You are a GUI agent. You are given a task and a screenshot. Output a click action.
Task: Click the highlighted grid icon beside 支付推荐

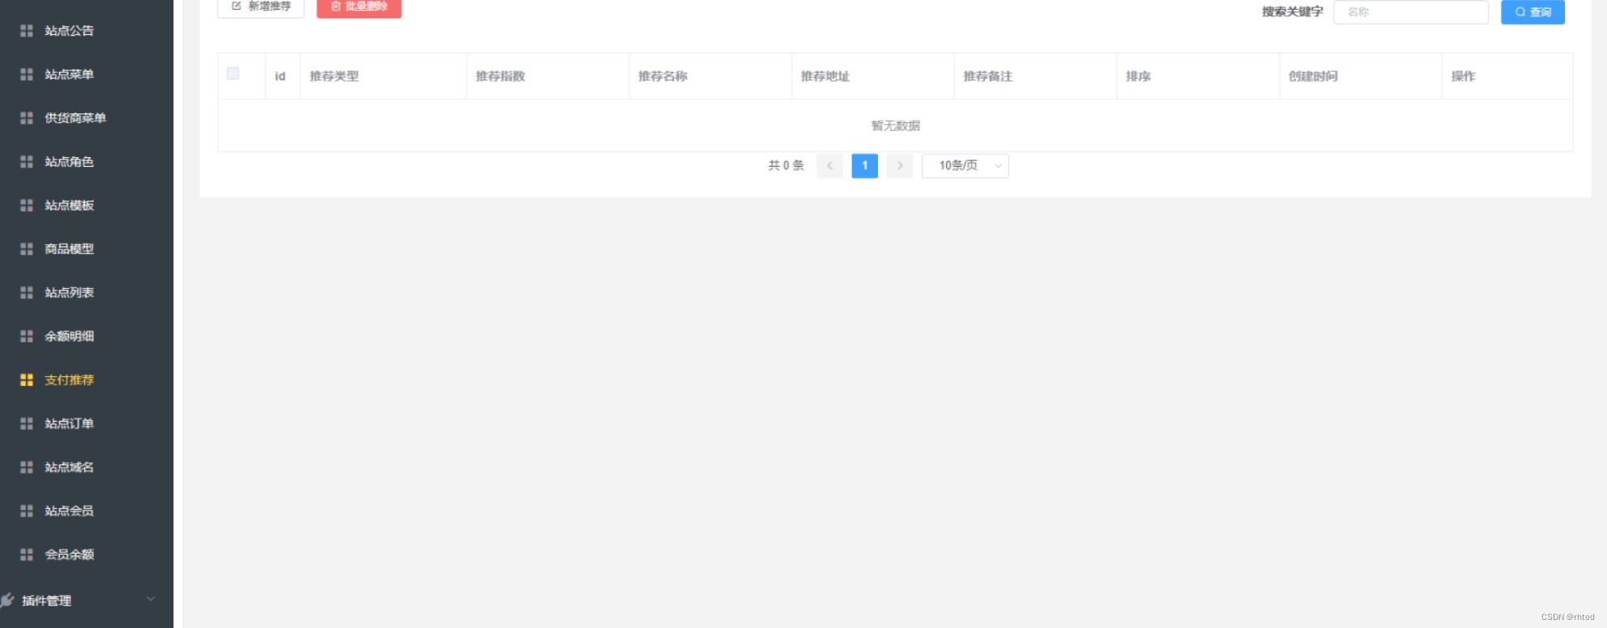tap(27, 380)
